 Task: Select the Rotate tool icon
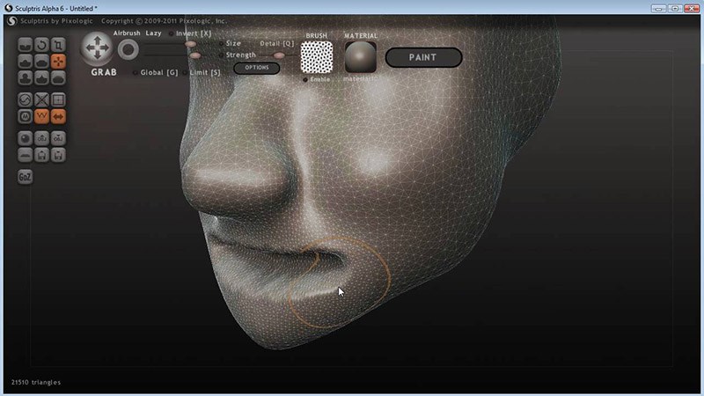click(41, 44)
